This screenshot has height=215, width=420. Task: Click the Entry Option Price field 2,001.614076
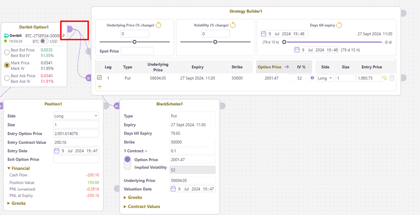pos(76,133)
